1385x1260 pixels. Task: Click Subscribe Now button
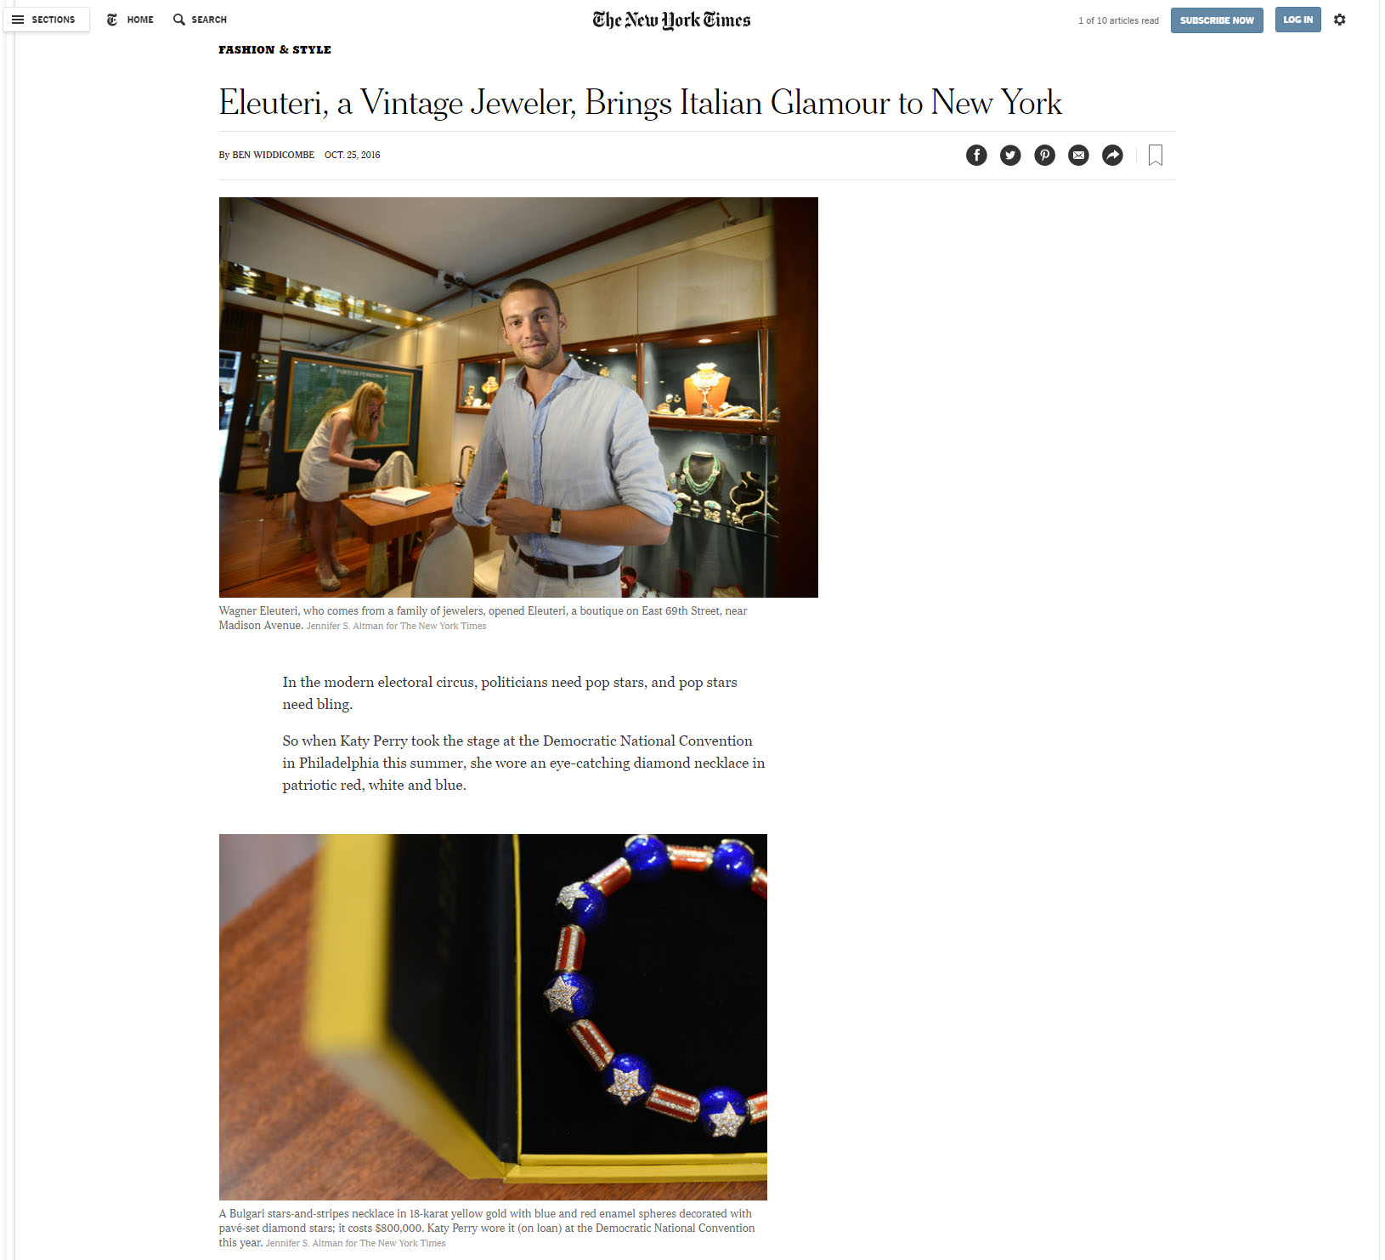tap(1217, 20)
